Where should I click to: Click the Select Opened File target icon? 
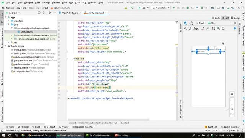coord(39,13)
